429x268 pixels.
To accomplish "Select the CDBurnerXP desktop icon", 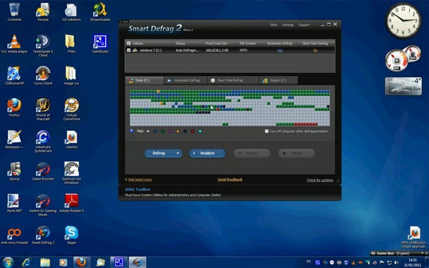I will (14, 76).
